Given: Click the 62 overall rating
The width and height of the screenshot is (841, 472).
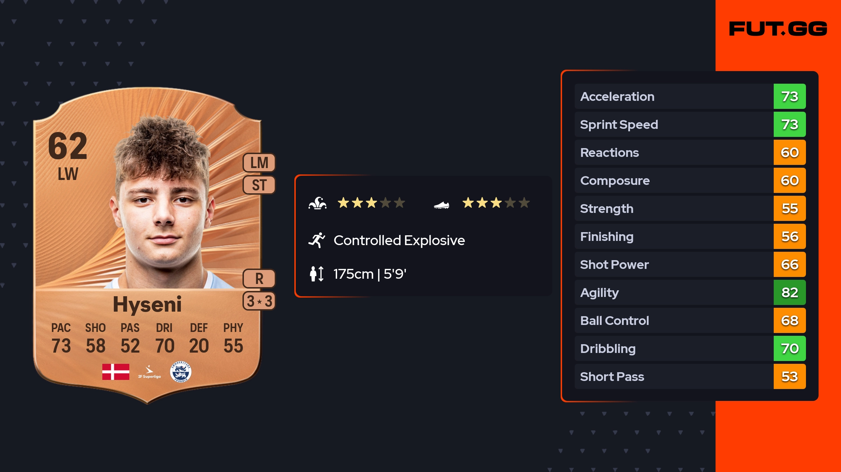Looking at the screenshot, I should [68, 146].
